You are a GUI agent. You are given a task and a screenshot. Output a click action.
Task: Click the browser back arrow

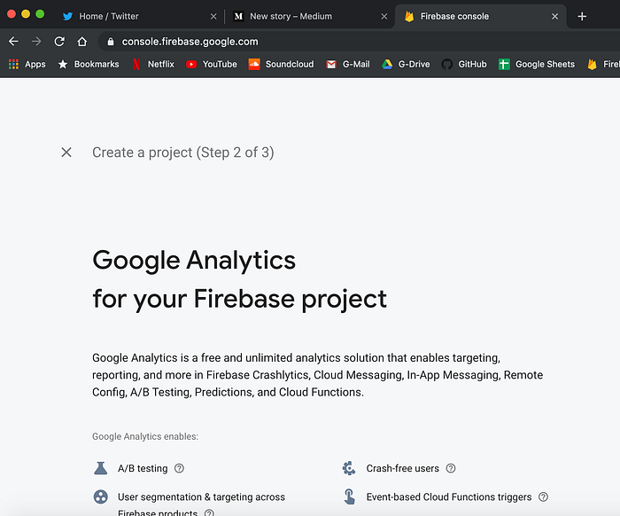(13, 41)
